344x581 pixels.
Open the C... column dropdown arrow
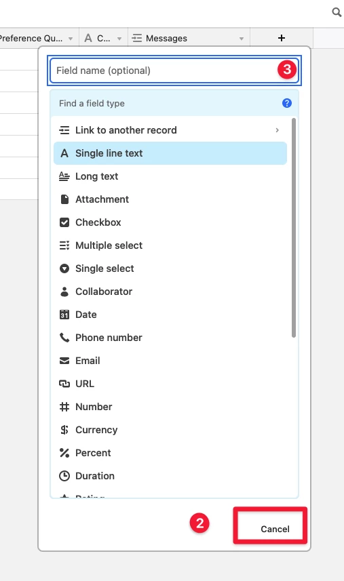tap(119, 39)
